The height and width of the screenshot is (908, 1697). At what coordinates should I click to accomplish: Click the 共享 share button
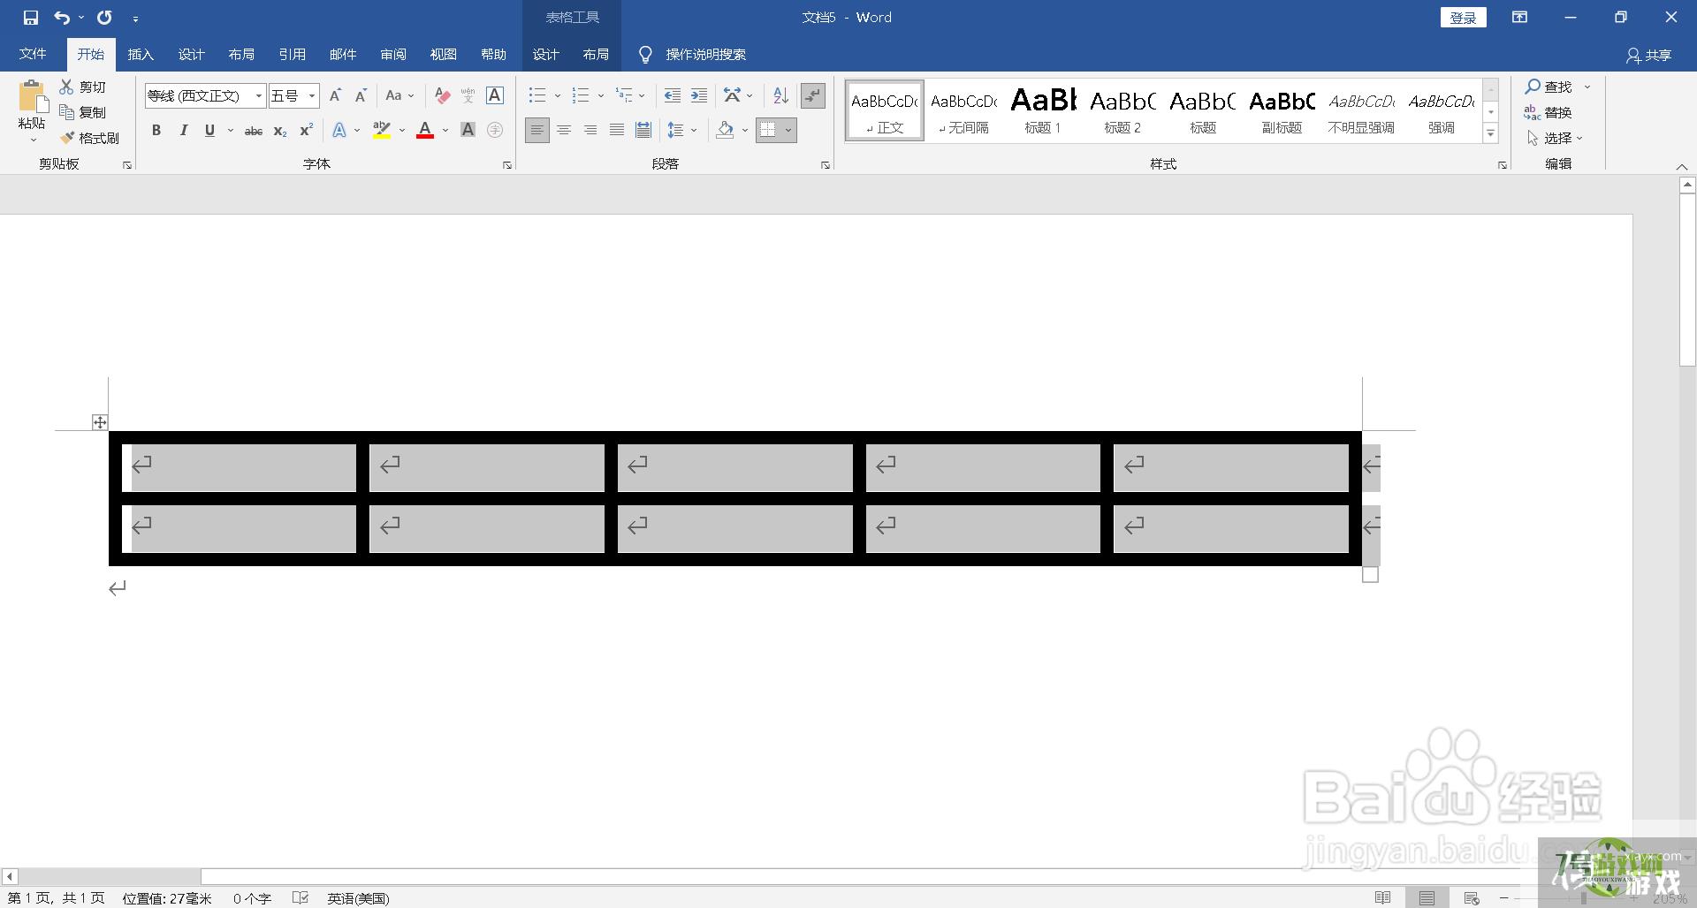point(1648,55)
